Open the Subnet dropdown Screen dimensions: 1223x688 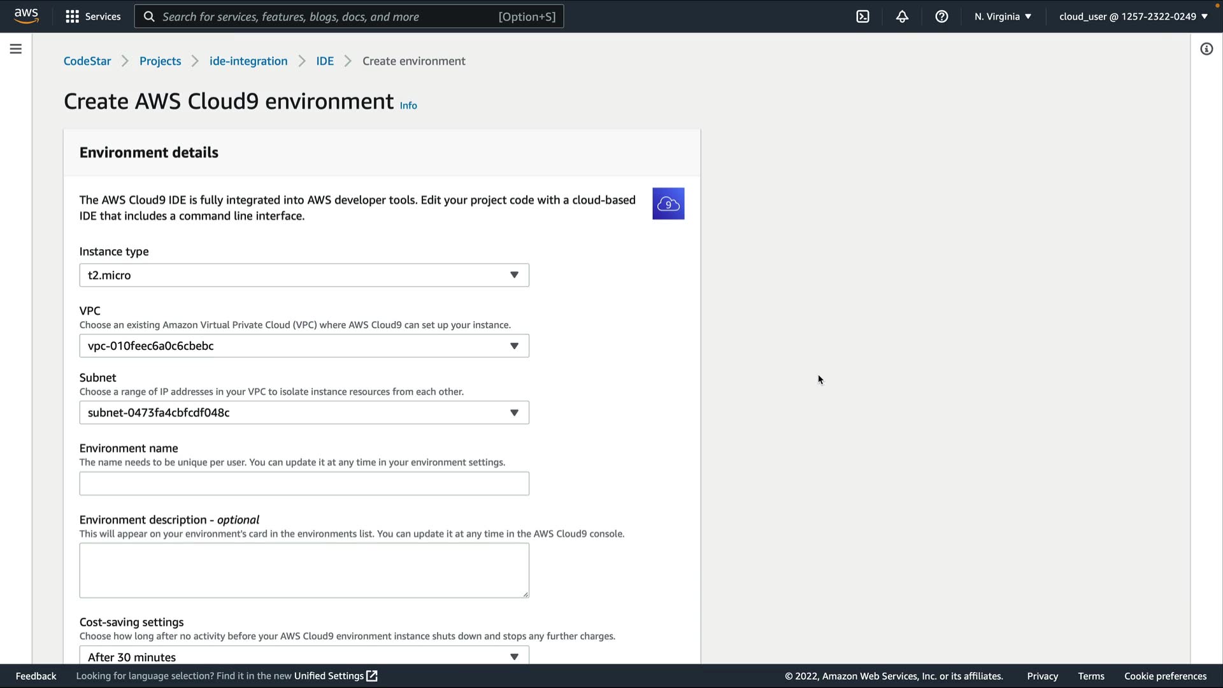pos(304,413)
